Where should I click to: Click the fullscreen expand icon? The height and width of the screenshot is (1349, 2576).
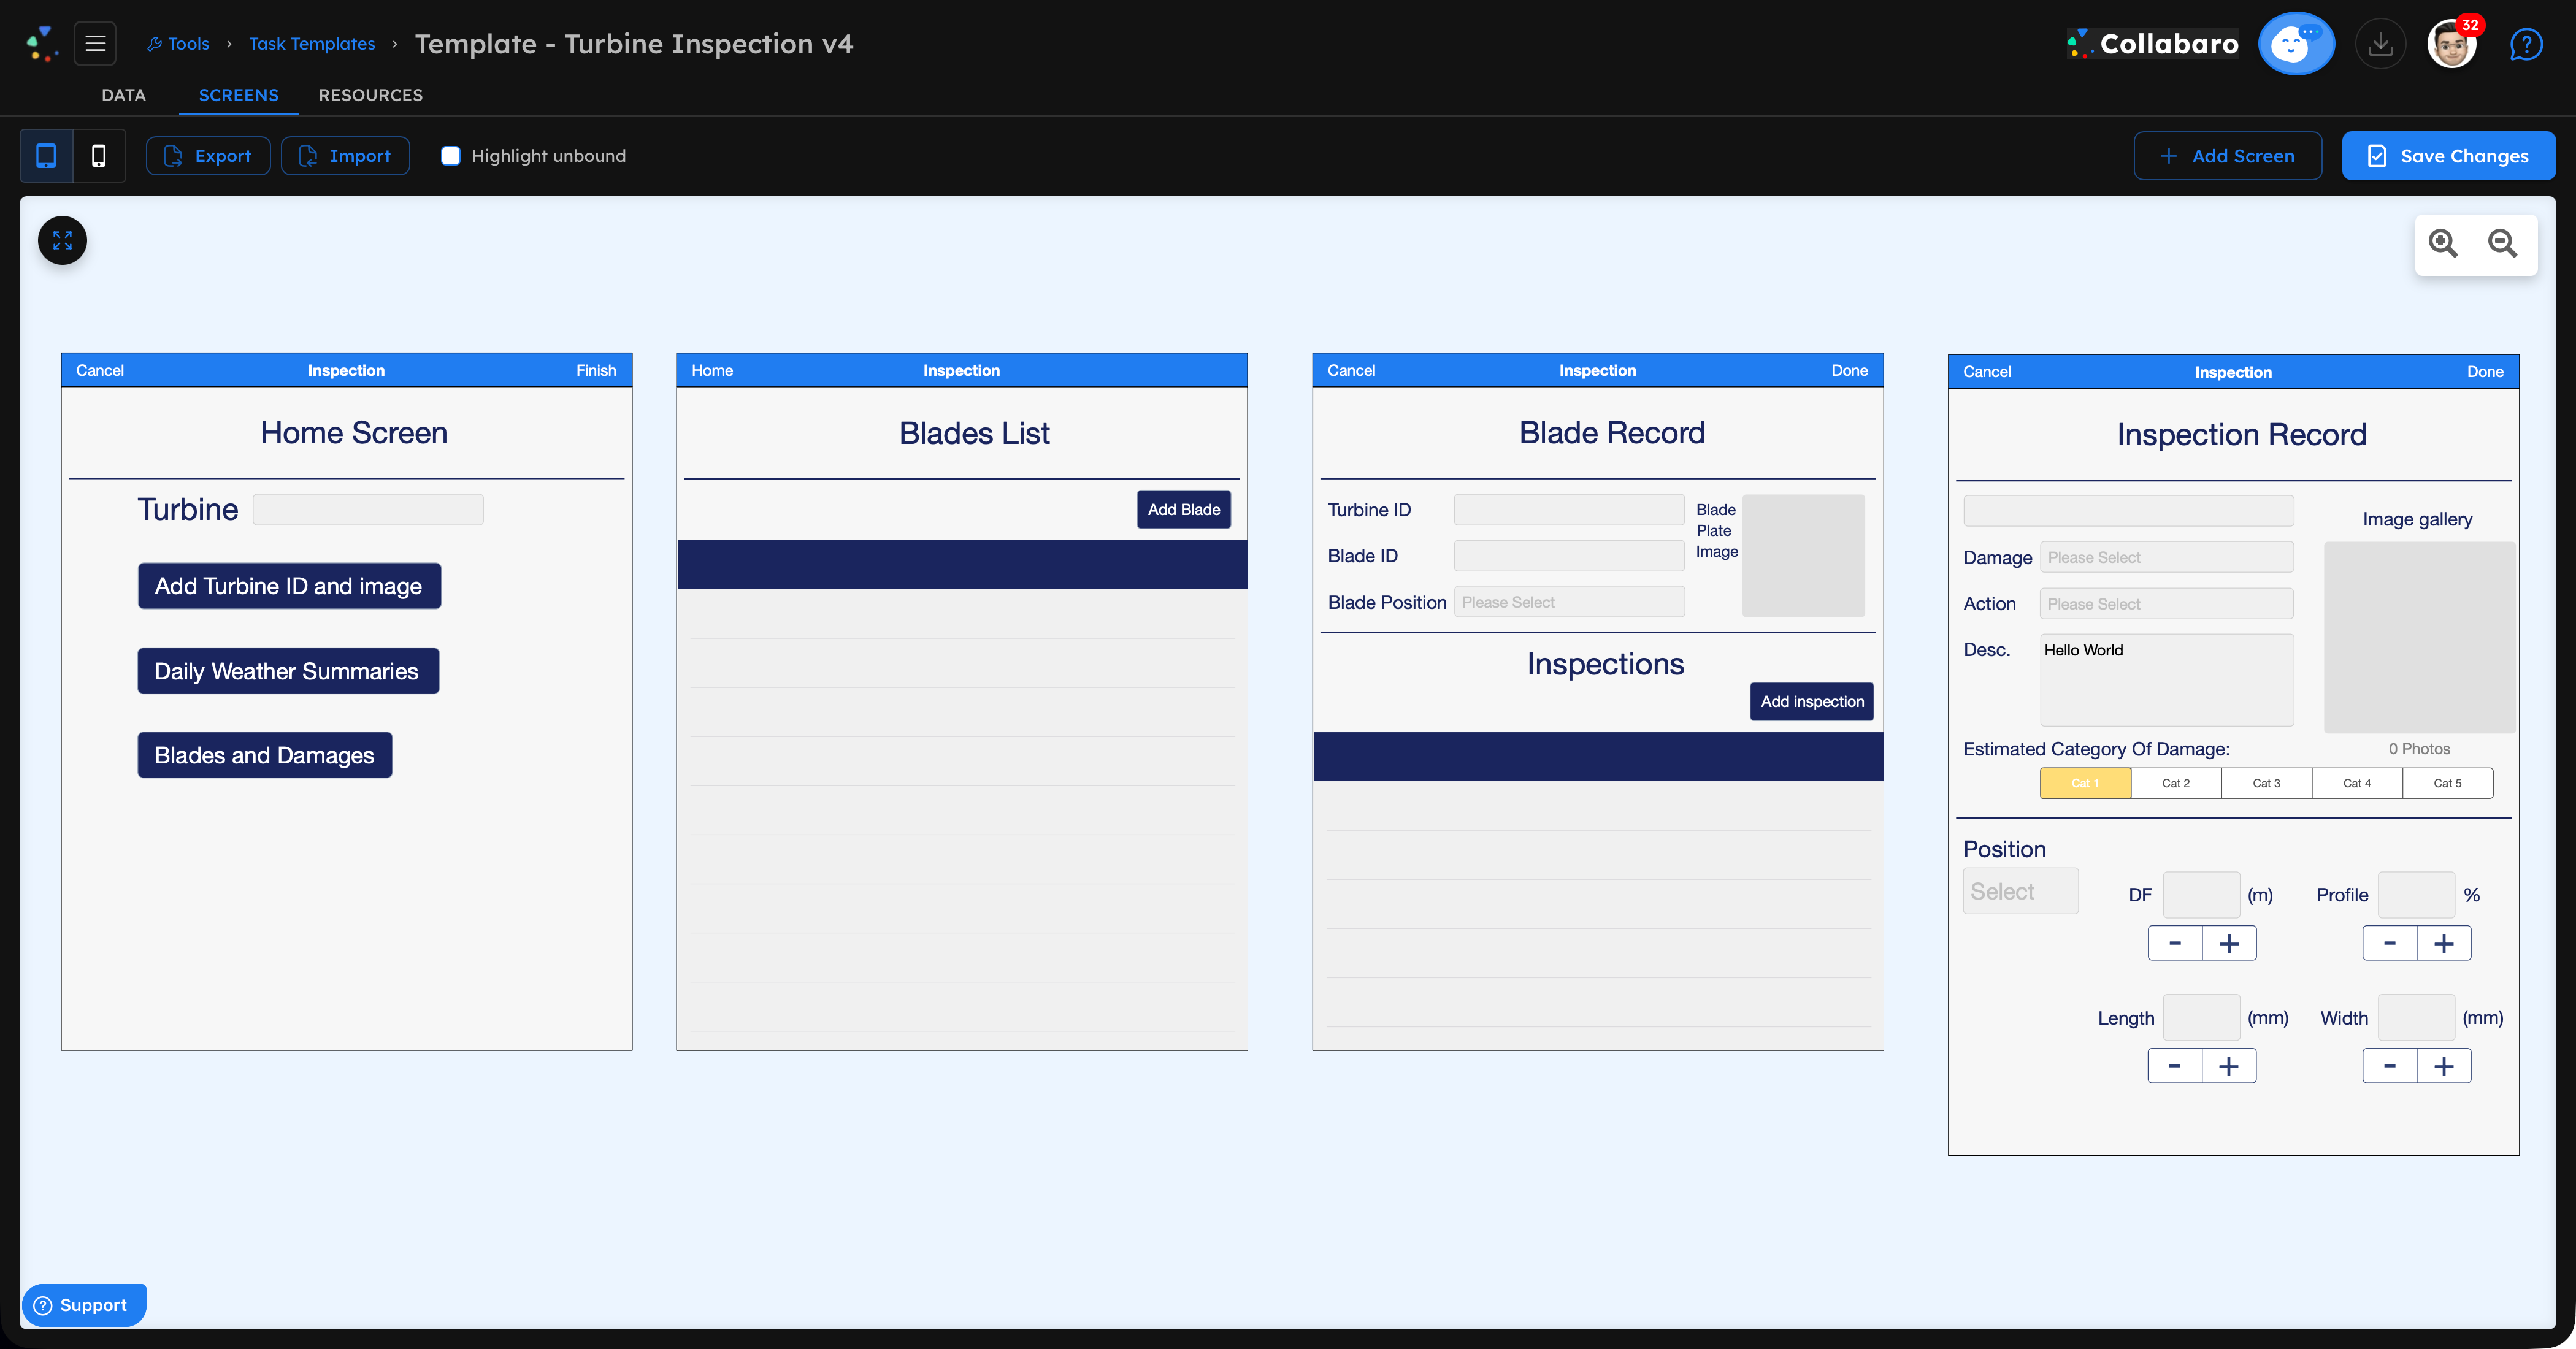pyautogui.click(x=62, y=240)
